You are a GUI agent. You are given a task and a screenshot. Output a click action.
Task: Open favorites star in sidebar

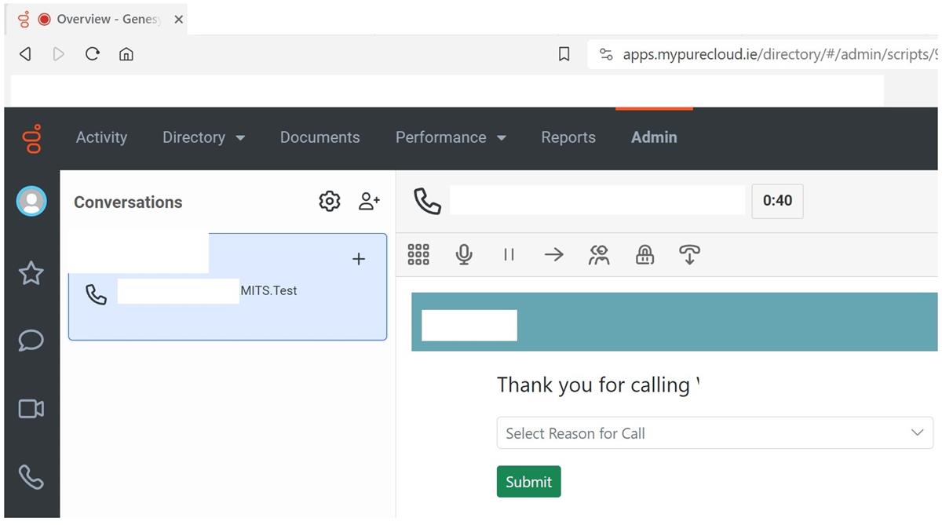coord(31,273)
